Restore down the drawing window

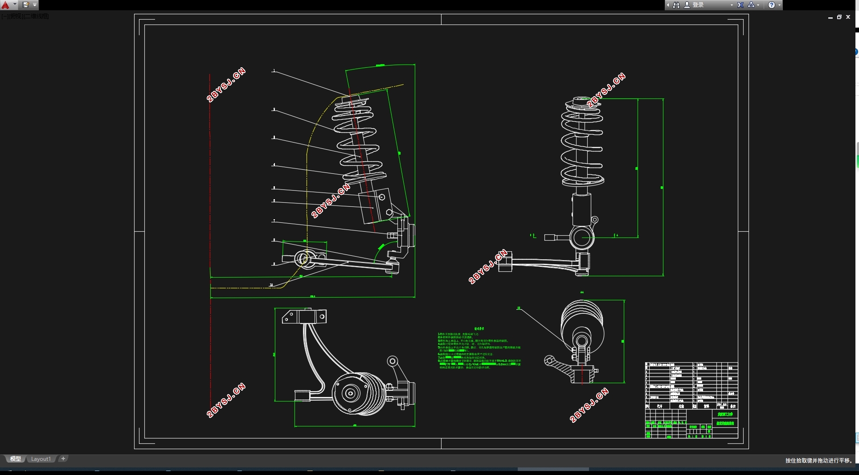tap(839, 17)
